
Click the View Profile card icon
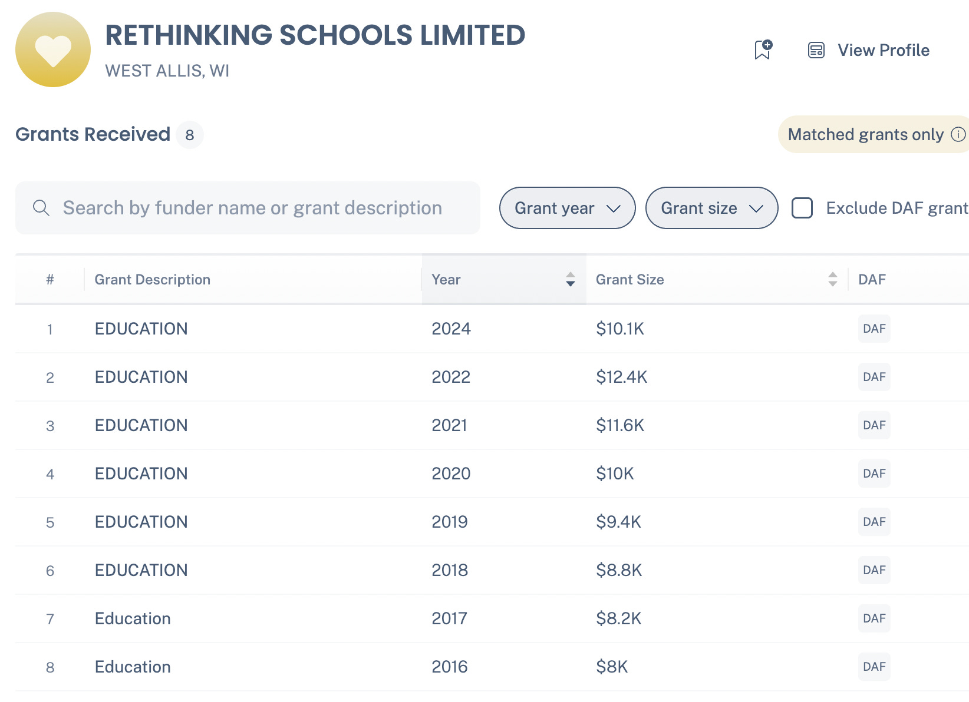816,50
